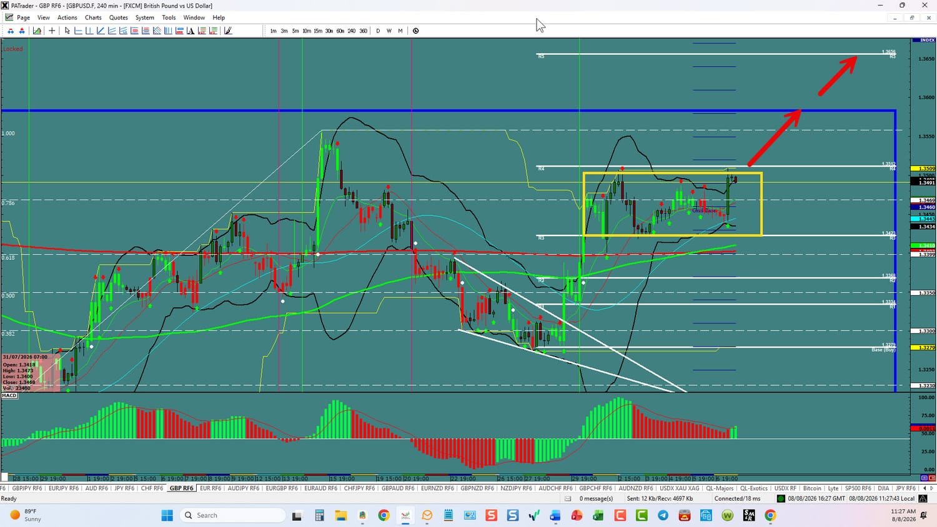
Task: Switch to the EUR RF6 tab
Action: pos(211,488)
